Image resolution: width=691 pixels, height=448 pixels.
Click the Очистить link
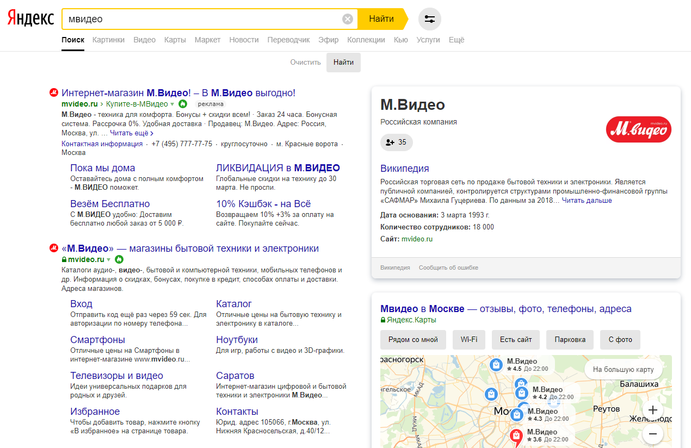click(x=306, y=63)
